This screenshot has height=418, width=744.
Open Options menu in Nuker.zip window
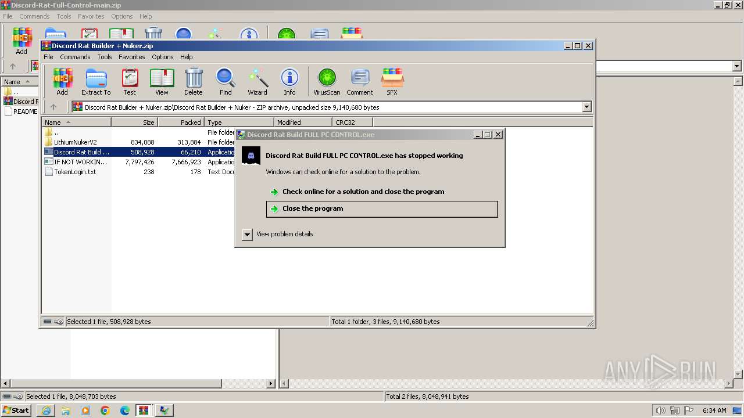click(x=163, y=57)
